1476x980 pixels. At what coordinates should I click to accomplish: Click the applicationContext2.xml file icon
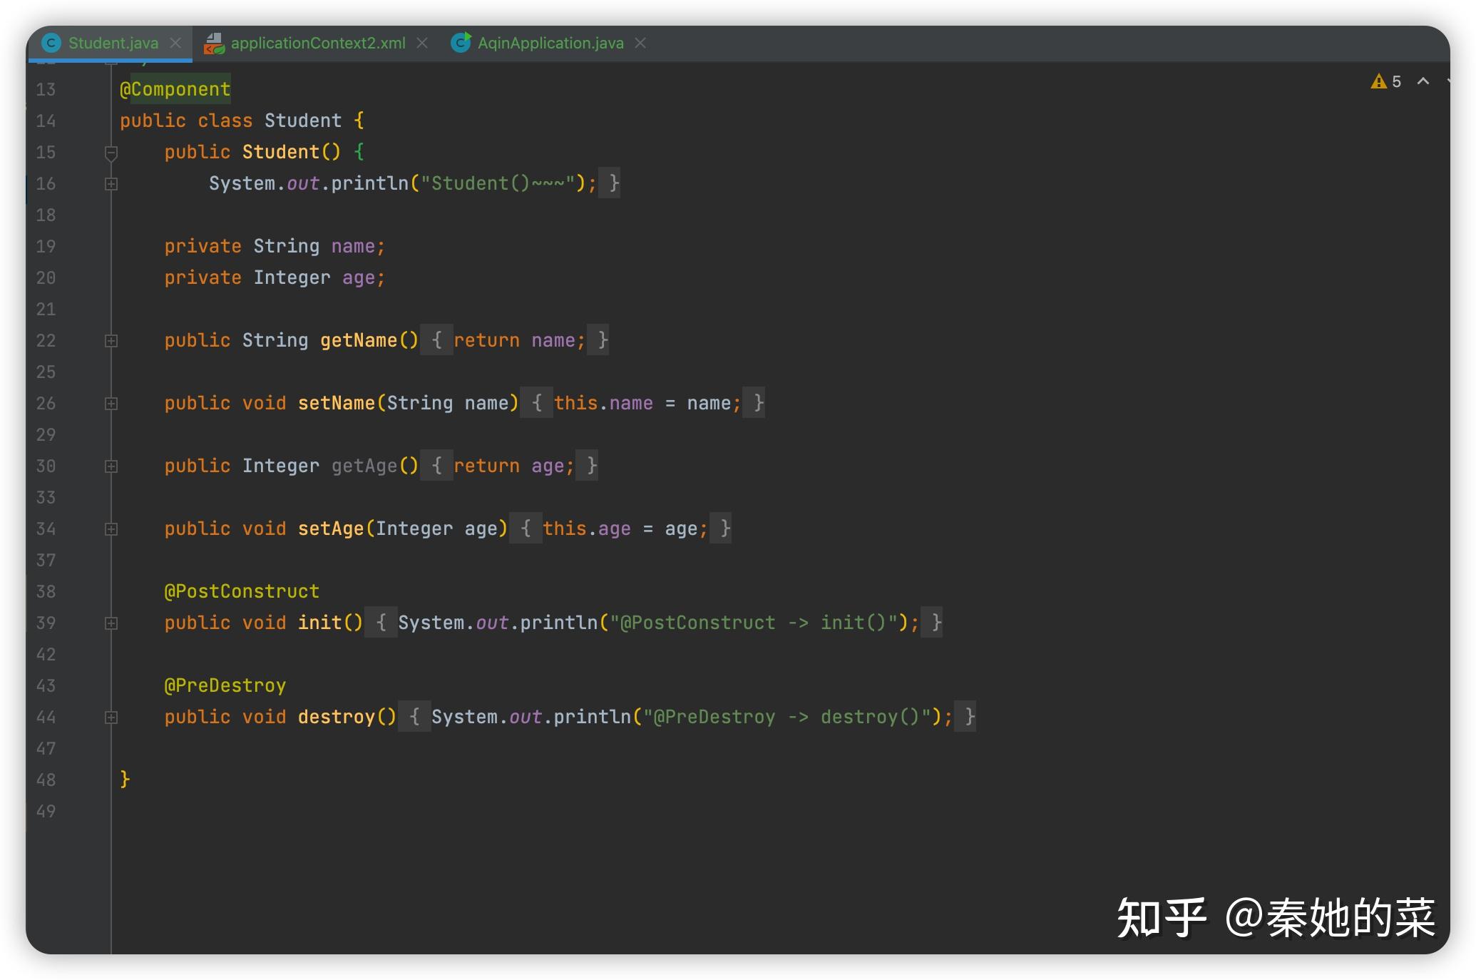214,44
